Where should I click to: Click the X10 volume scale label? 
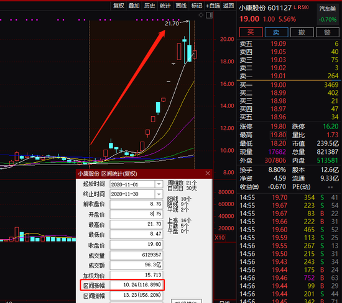[x=220, y=237]
